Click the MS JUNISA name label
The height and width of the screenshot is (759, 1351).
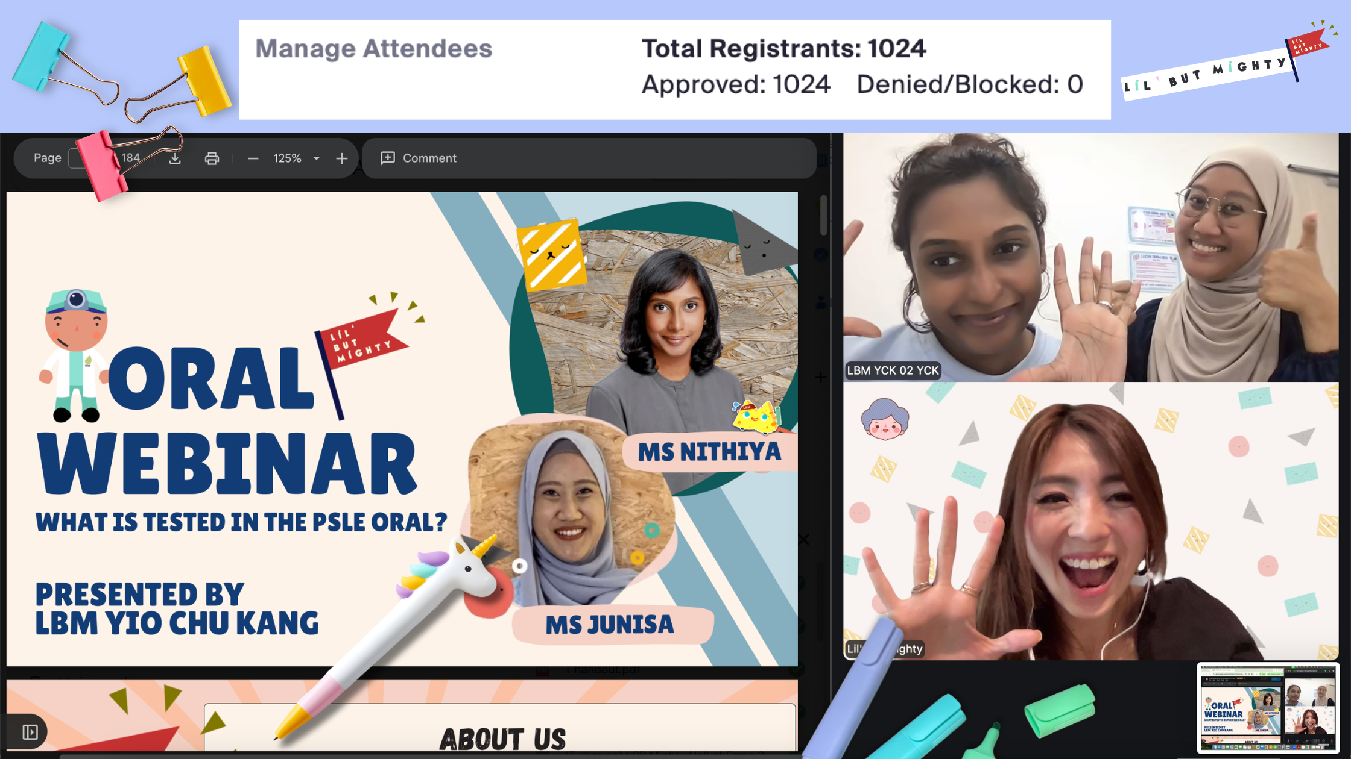point(610,625)
